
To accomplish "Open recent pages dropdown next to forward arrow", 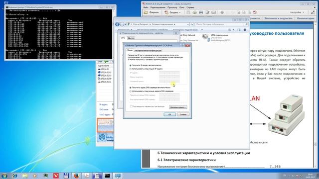I will pos(125,24).
